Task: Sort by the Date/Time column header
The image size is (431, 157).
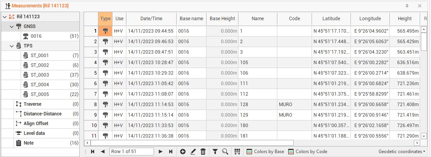Action: point(151,19)
